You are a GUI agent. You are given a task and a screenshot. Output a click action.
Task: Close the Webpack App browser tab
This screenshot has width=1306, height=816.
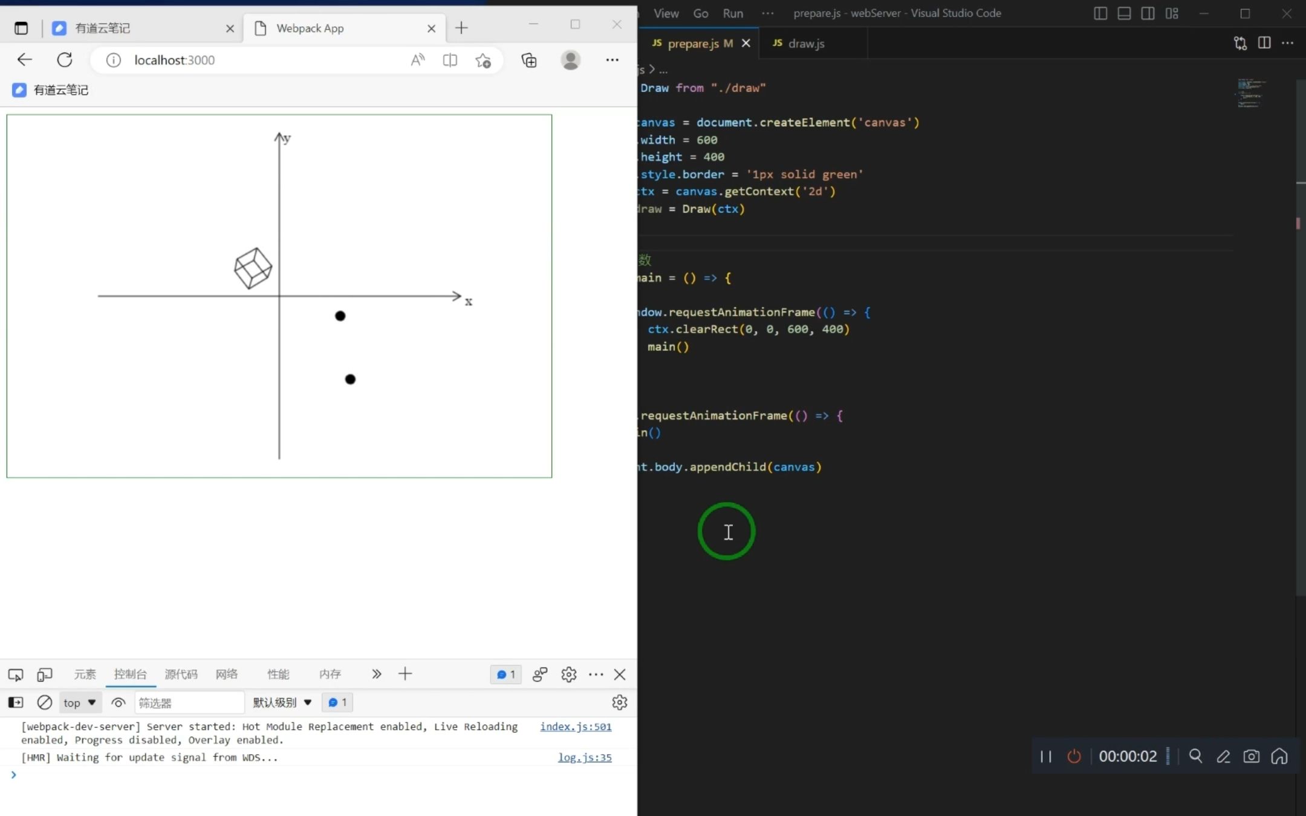[x=431, y=28]
